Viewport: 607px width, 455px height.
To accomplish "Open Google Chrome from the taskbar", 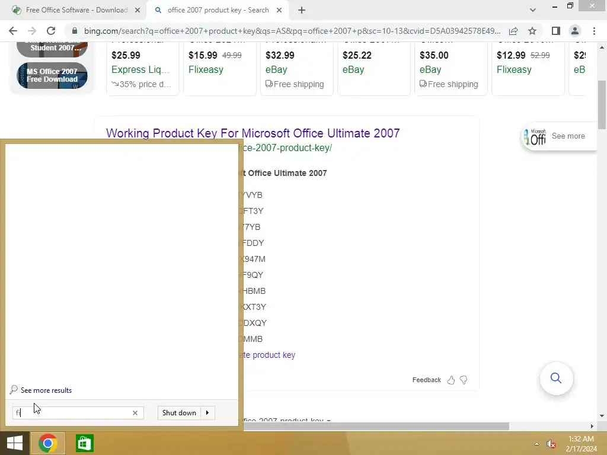I will [48, 443].
